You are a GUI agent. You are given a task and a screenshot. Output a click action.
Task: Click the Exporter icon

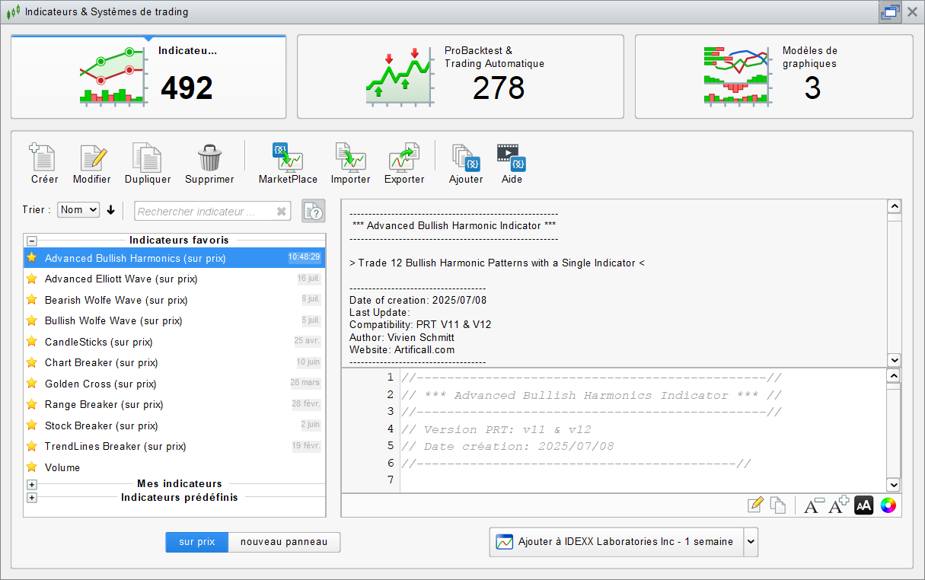click(403, 158)
